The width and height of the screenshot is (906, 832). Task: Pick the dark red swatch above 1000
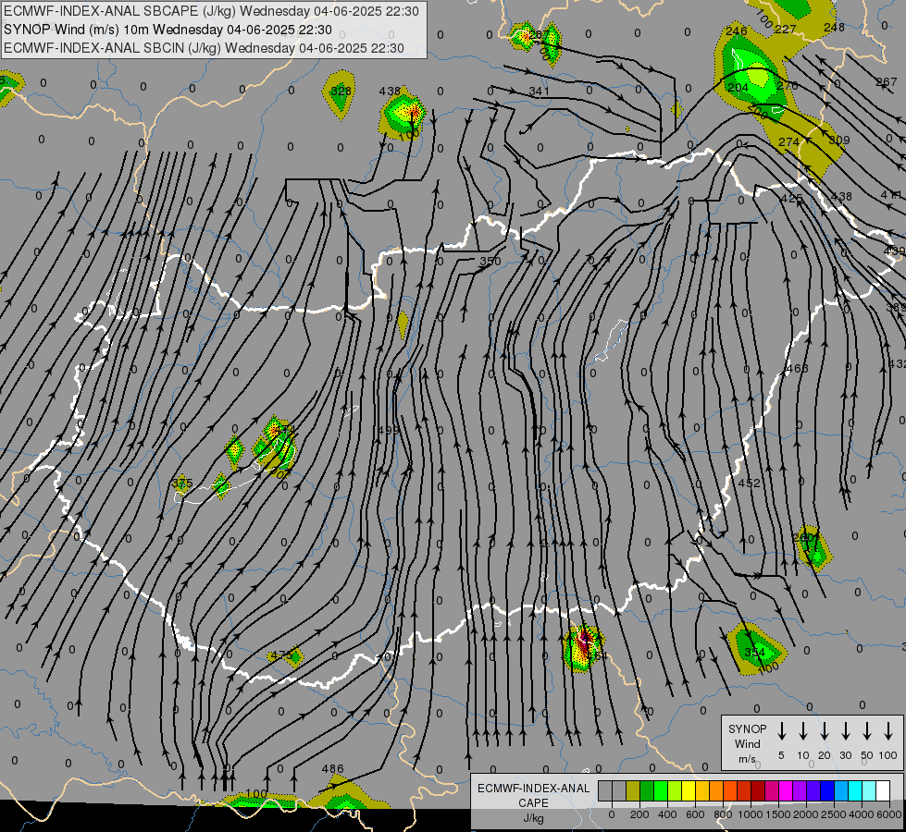pos(758,791)
